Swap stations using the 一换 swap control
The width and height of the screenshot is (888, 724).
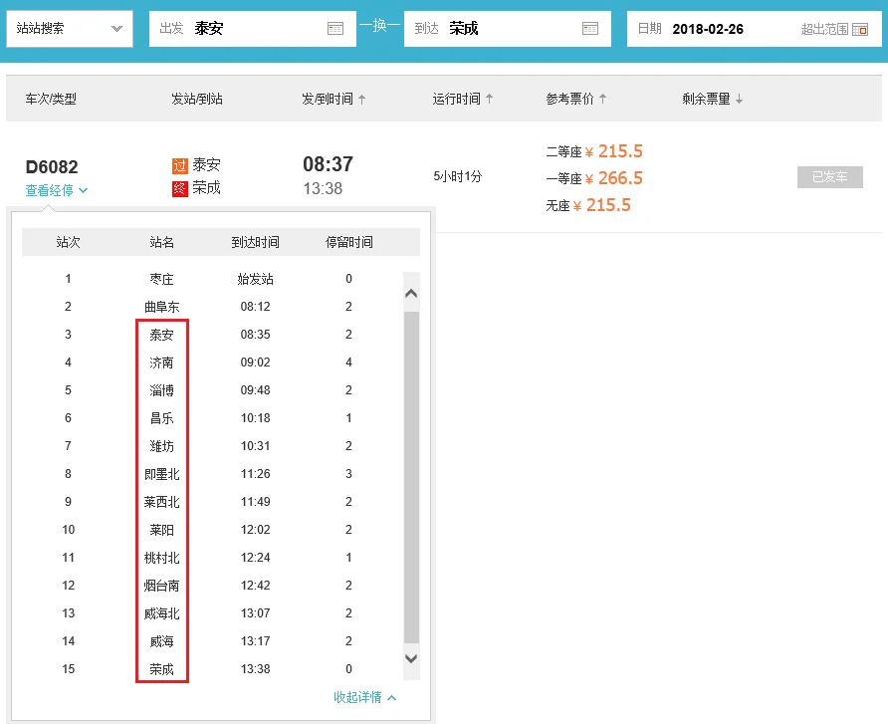379,29
